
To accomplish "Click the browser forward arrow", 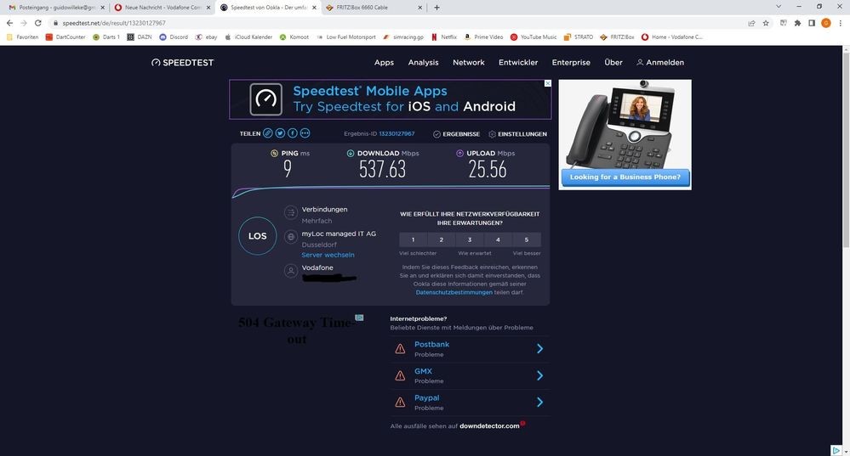I will 24,23.
